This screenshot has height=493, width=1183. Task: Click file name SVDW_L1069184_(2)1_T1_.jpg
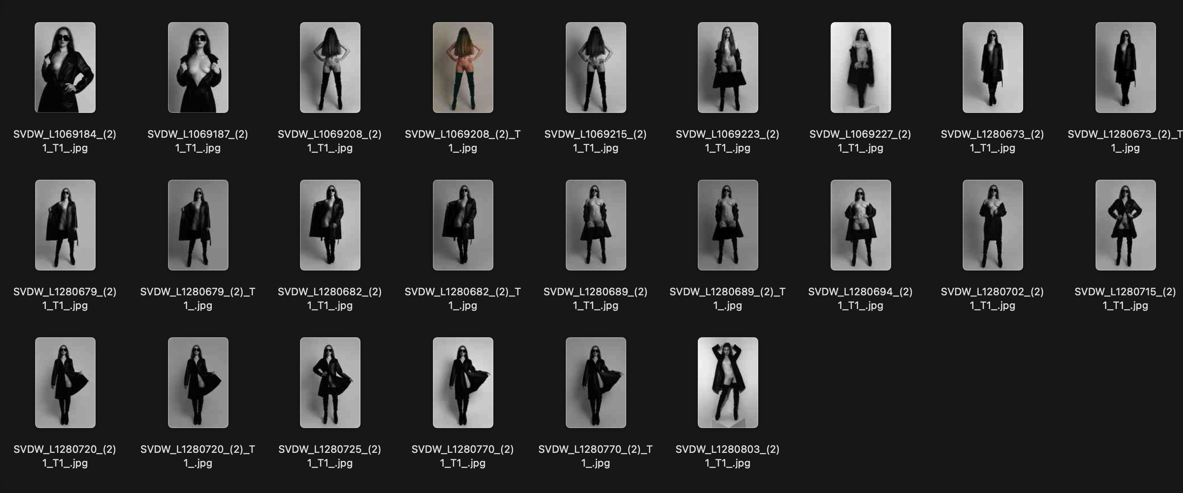coord(65,141)
